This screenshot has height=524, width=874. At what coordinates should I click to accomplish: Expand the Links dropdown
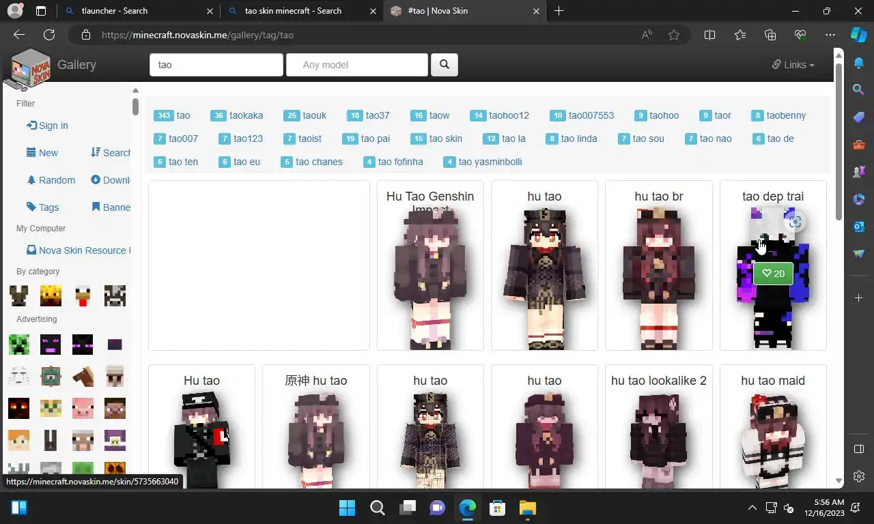pyautogui.click(x=793, y=65)
